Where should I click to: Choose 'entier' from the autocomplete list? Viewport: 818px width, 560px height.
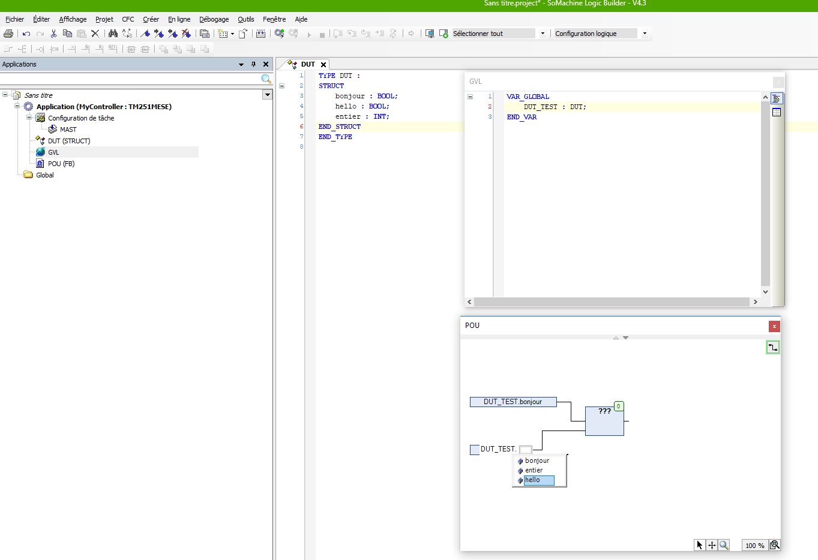[534, 470]
